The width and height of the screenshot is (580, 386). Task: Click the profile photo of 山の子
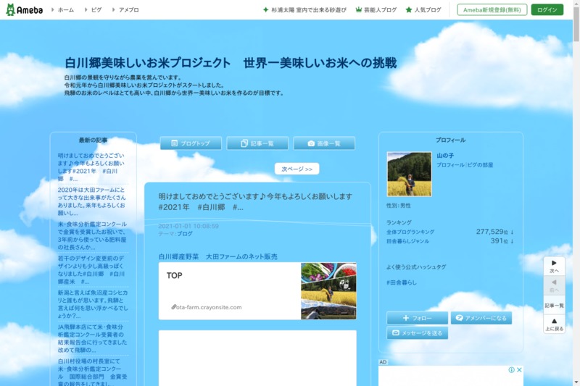point(409,174)
